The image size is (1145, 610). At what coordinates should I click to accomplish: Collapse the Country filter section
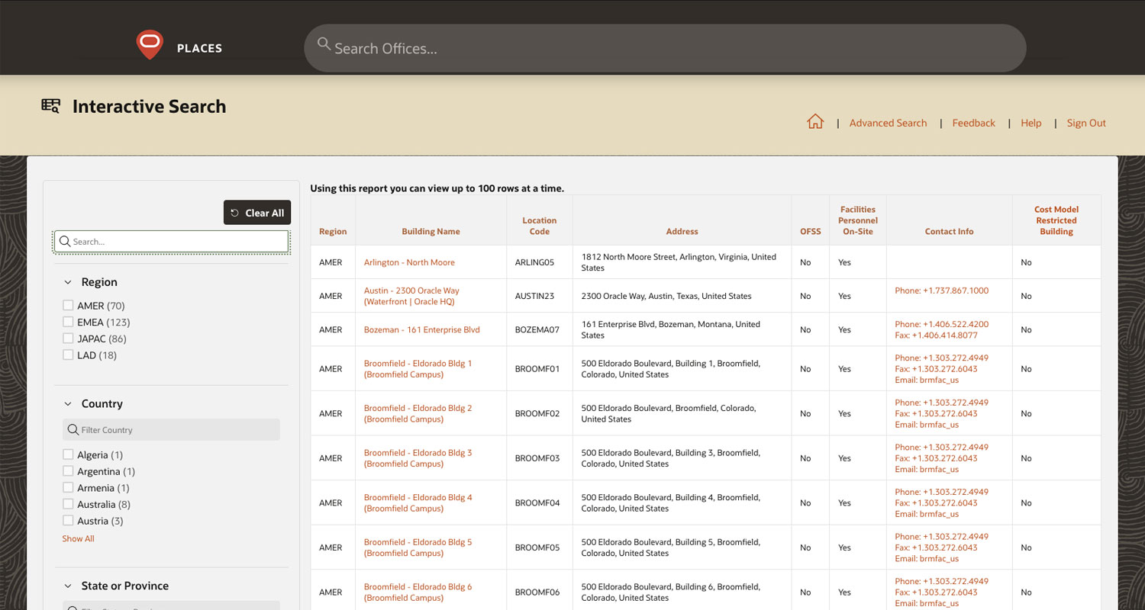pos(68,404)
